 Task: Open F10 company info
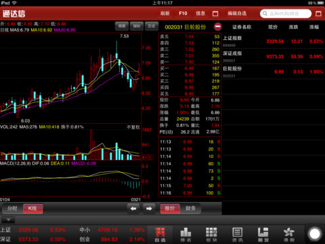pos(183,14)
